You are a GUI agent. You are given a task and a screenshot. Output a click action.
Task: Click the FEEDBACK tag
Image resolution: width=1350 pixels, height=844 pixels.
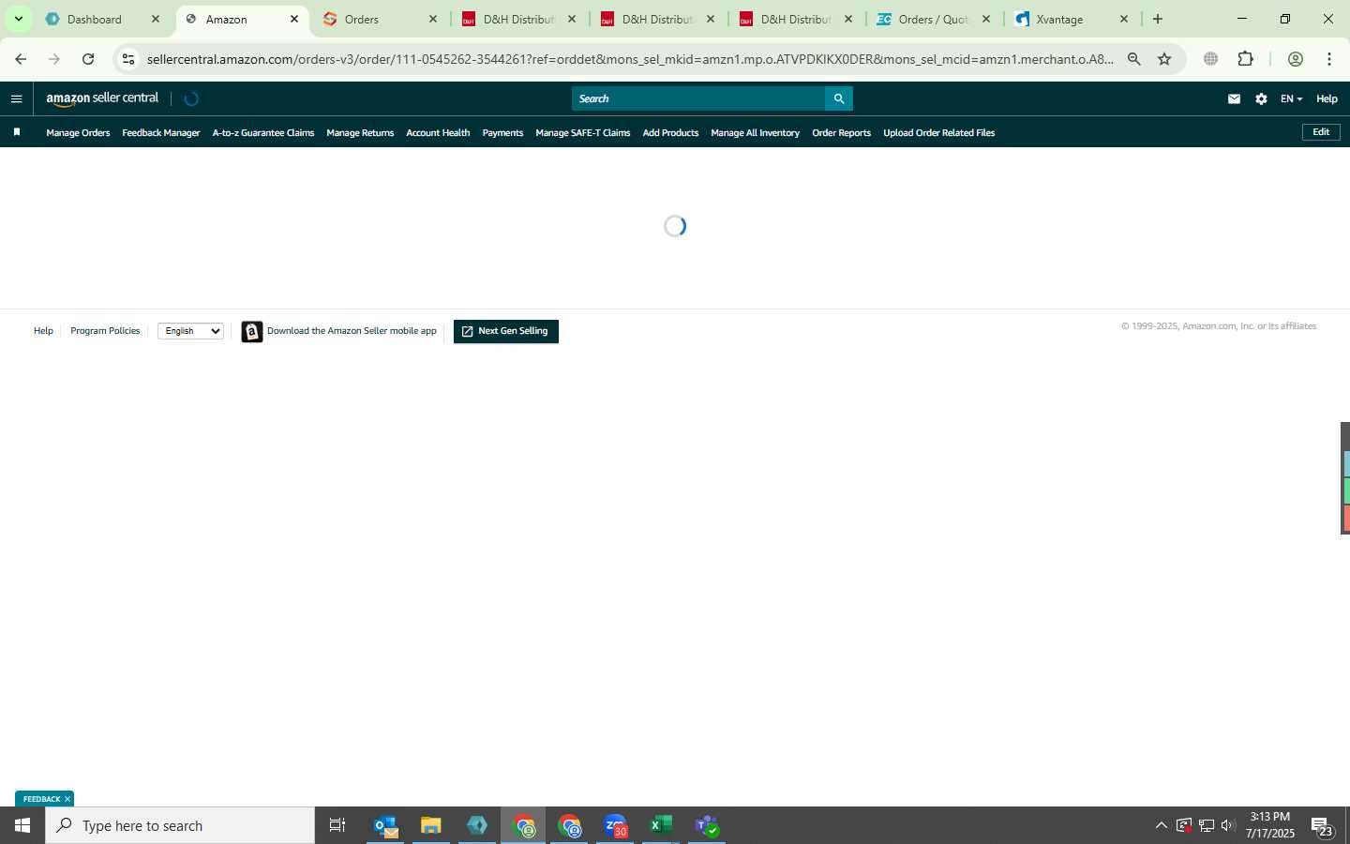click(x=41, y=799)
